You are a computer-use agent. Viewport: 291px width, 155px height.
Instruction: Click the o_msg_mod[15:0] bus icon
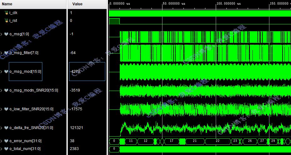pos(6,72)
